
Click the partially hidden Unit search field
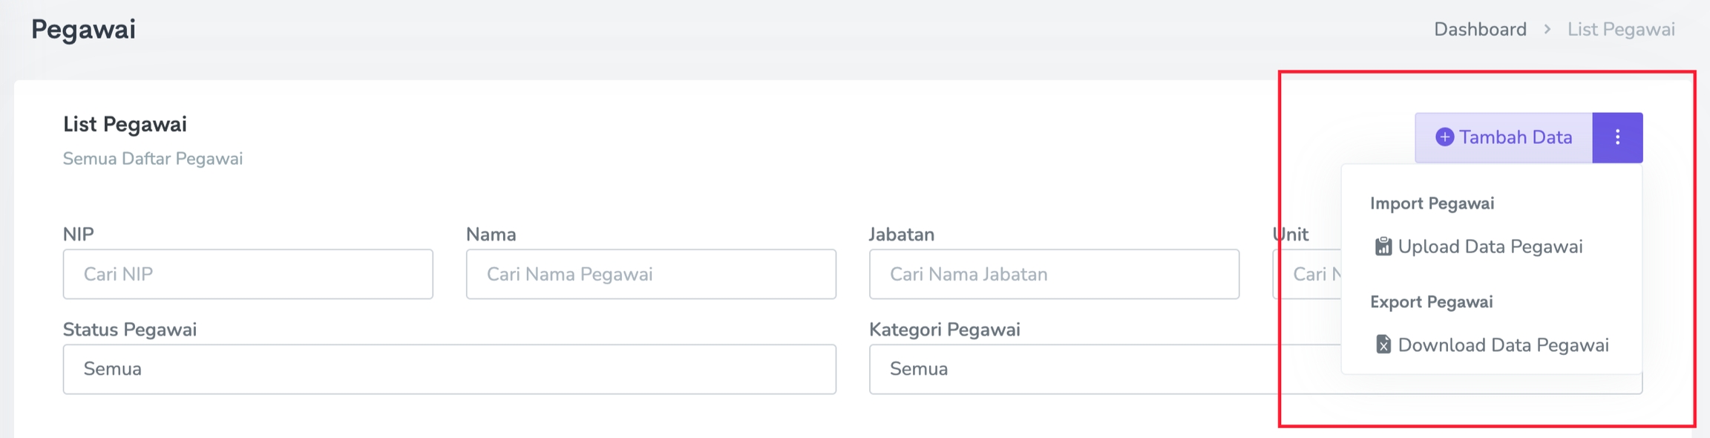1308,275
